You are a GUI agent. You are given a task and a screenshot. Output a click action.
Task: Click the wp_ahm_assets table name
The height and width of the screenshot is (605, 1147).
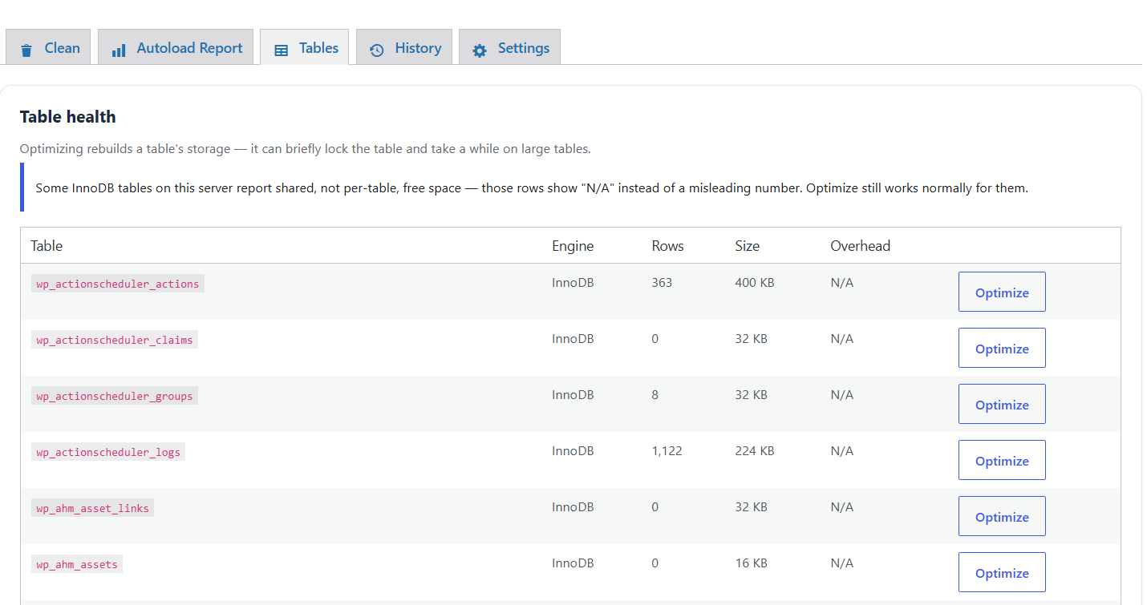(x=77, y=564)
